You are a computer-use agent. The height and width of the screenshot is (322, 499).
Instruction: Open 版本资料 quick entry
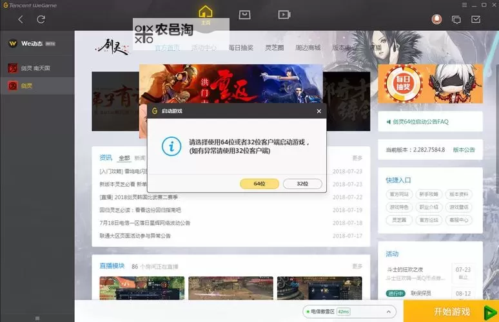tap(458, 194)
